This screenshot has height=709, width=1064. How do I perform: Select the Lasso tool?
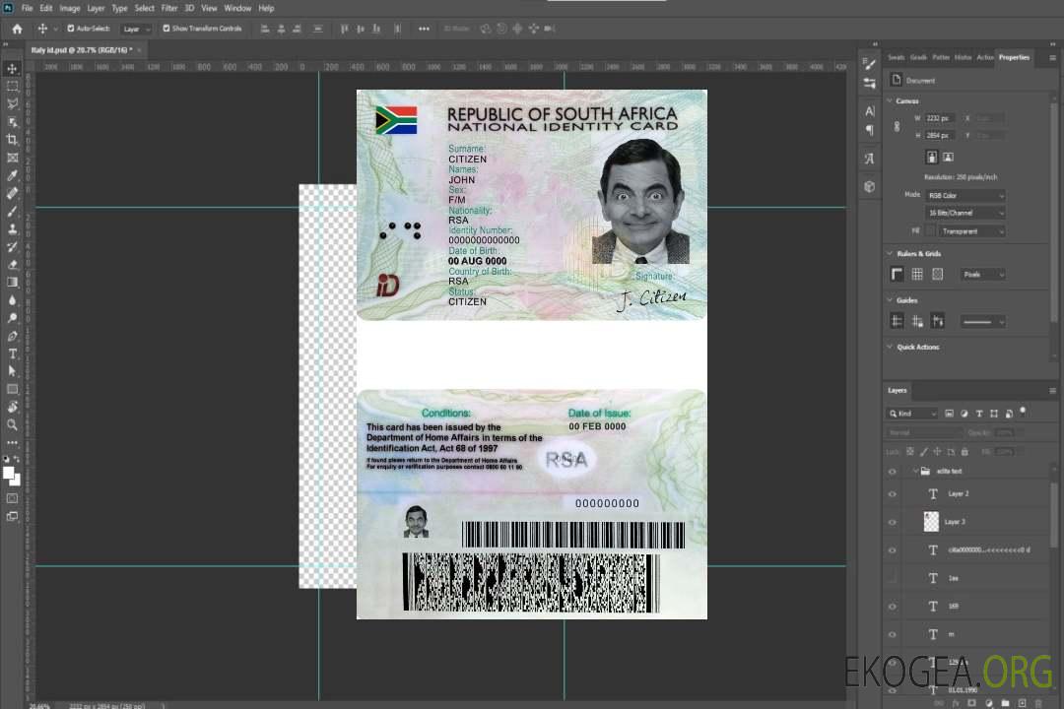(x=12, y=103)
